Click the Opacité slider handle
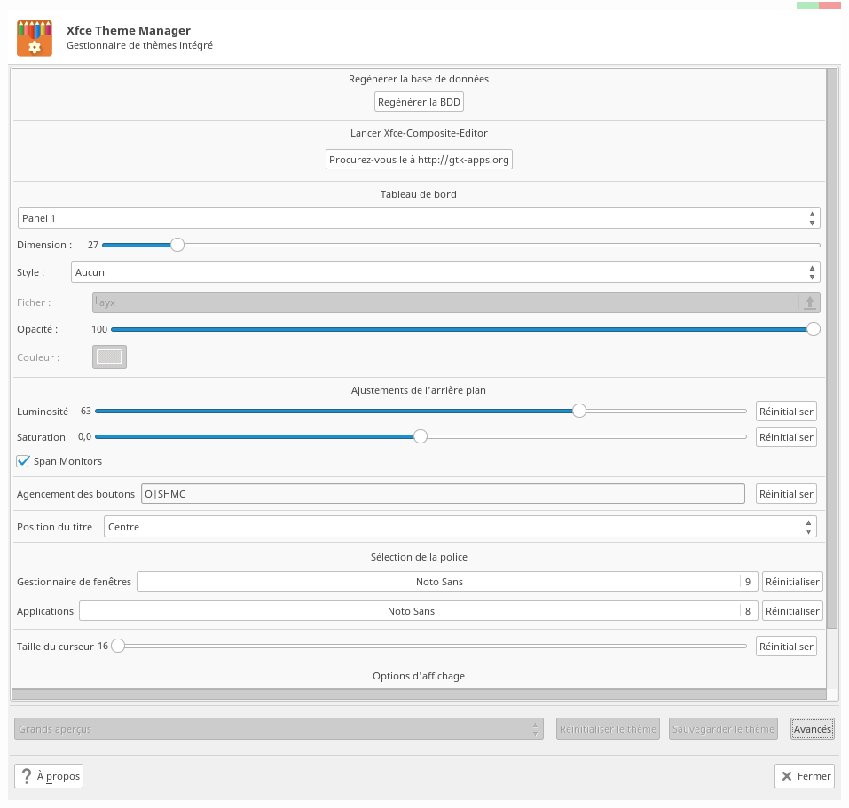The height and width of the screenshot is (808, 849). [813, 329]
